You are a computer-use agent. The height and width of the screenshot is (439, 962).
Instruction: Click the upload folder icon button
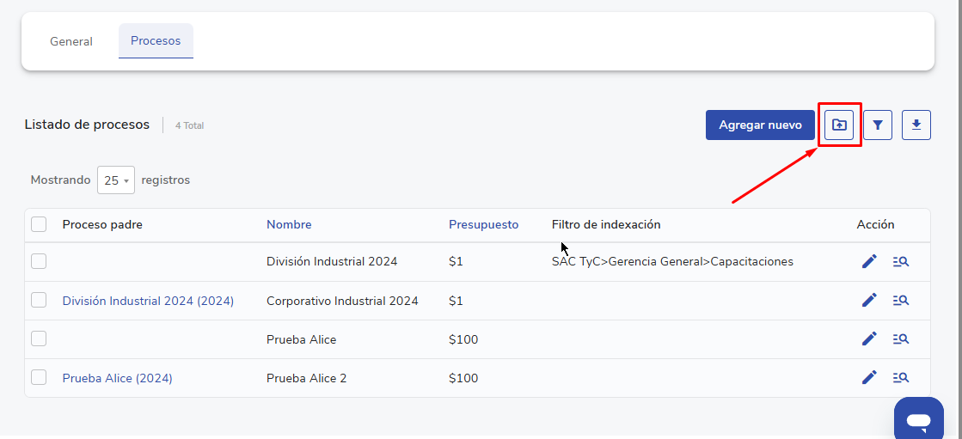pyautogui.click(x=839, y=125)
